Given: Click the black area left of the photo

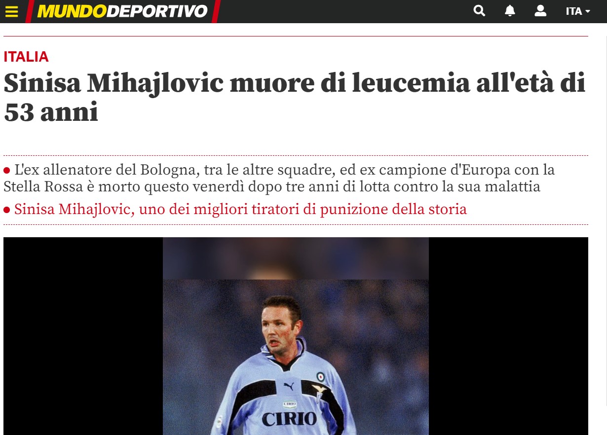Looking at the screenshot, I should pos(83,336).
